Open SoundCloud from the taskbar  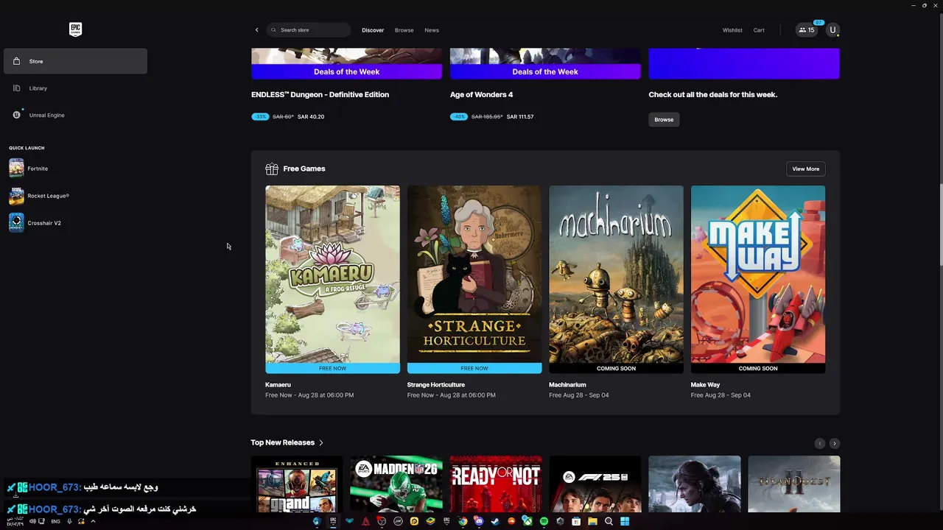[511, 521]
